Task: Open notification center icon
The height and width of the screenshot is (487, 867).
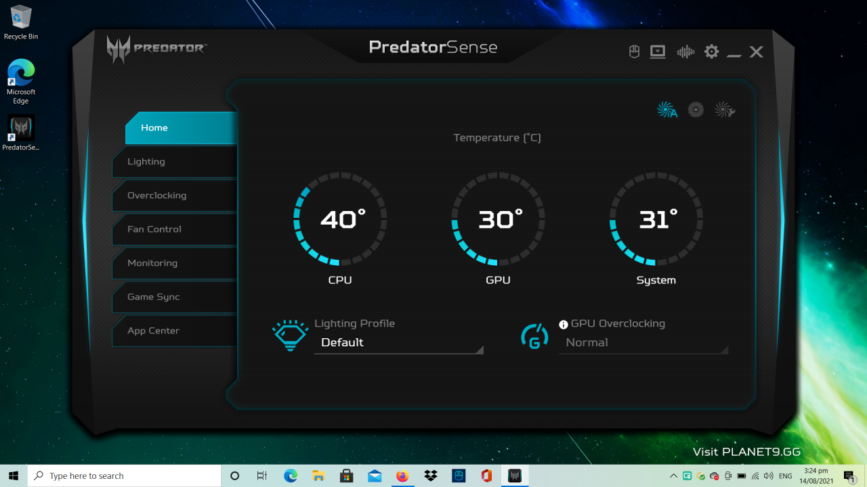Action: 849,477
